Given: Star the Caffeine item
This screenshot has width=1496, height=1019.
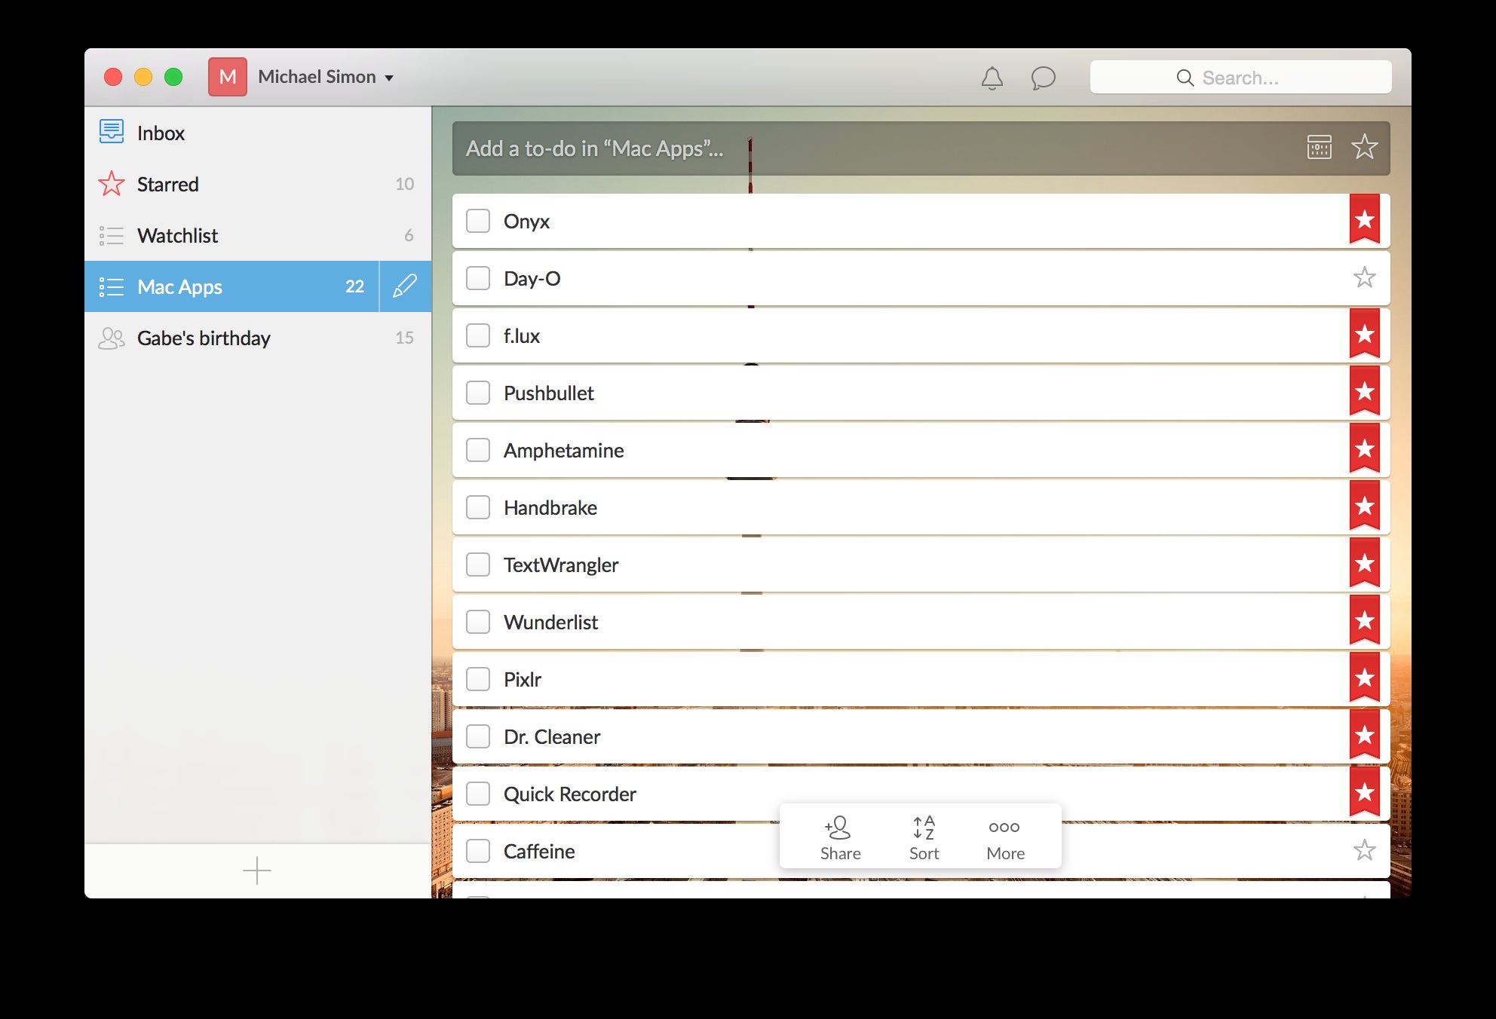Looking at the screenshot, I should click(1366, 851).
